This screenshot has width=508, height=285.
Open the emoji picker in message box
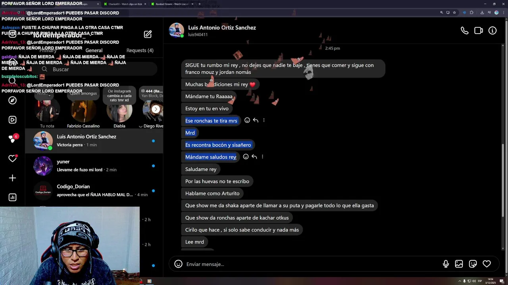point(179,264)
